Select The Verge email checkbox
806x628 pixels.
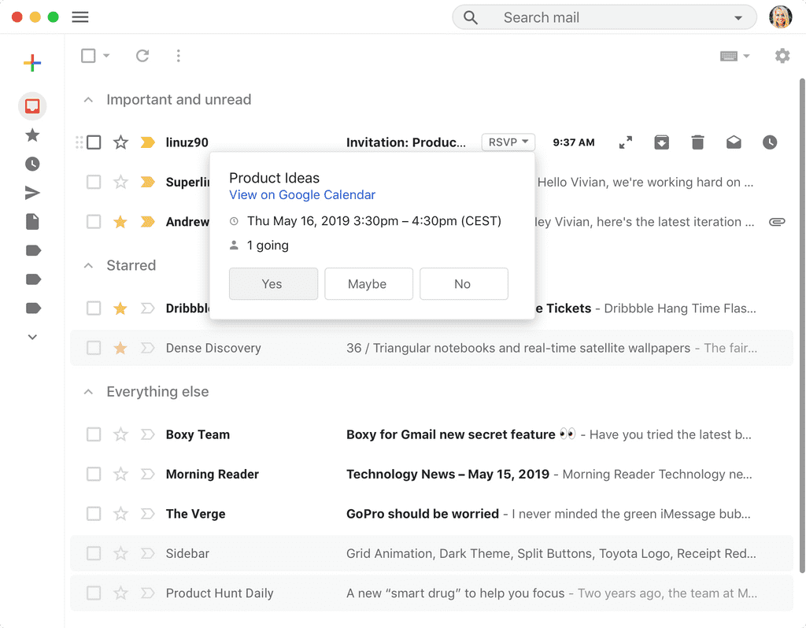tap(94, 513)
